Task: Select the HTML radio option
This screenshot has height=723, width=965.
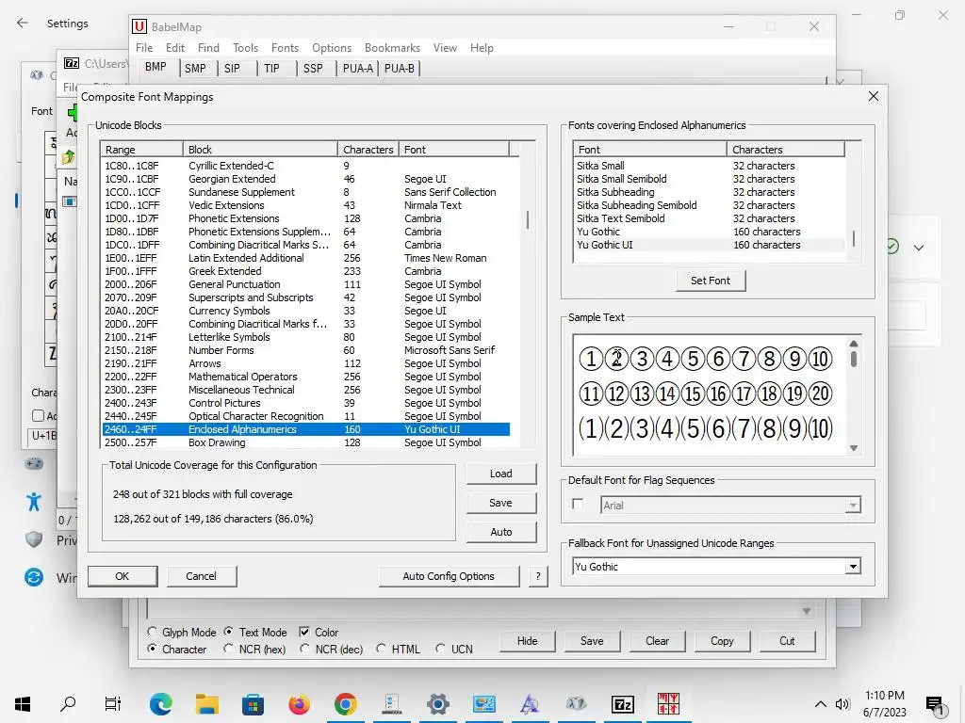Action: point(381,649)
